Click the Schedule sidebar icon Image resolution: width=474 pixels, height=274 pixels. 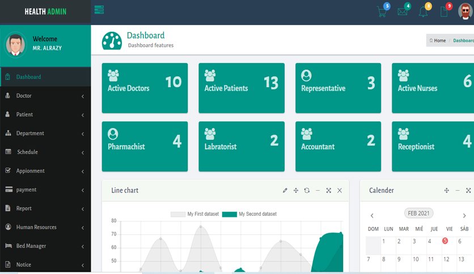pyautogui.click(x=9, y=152)
